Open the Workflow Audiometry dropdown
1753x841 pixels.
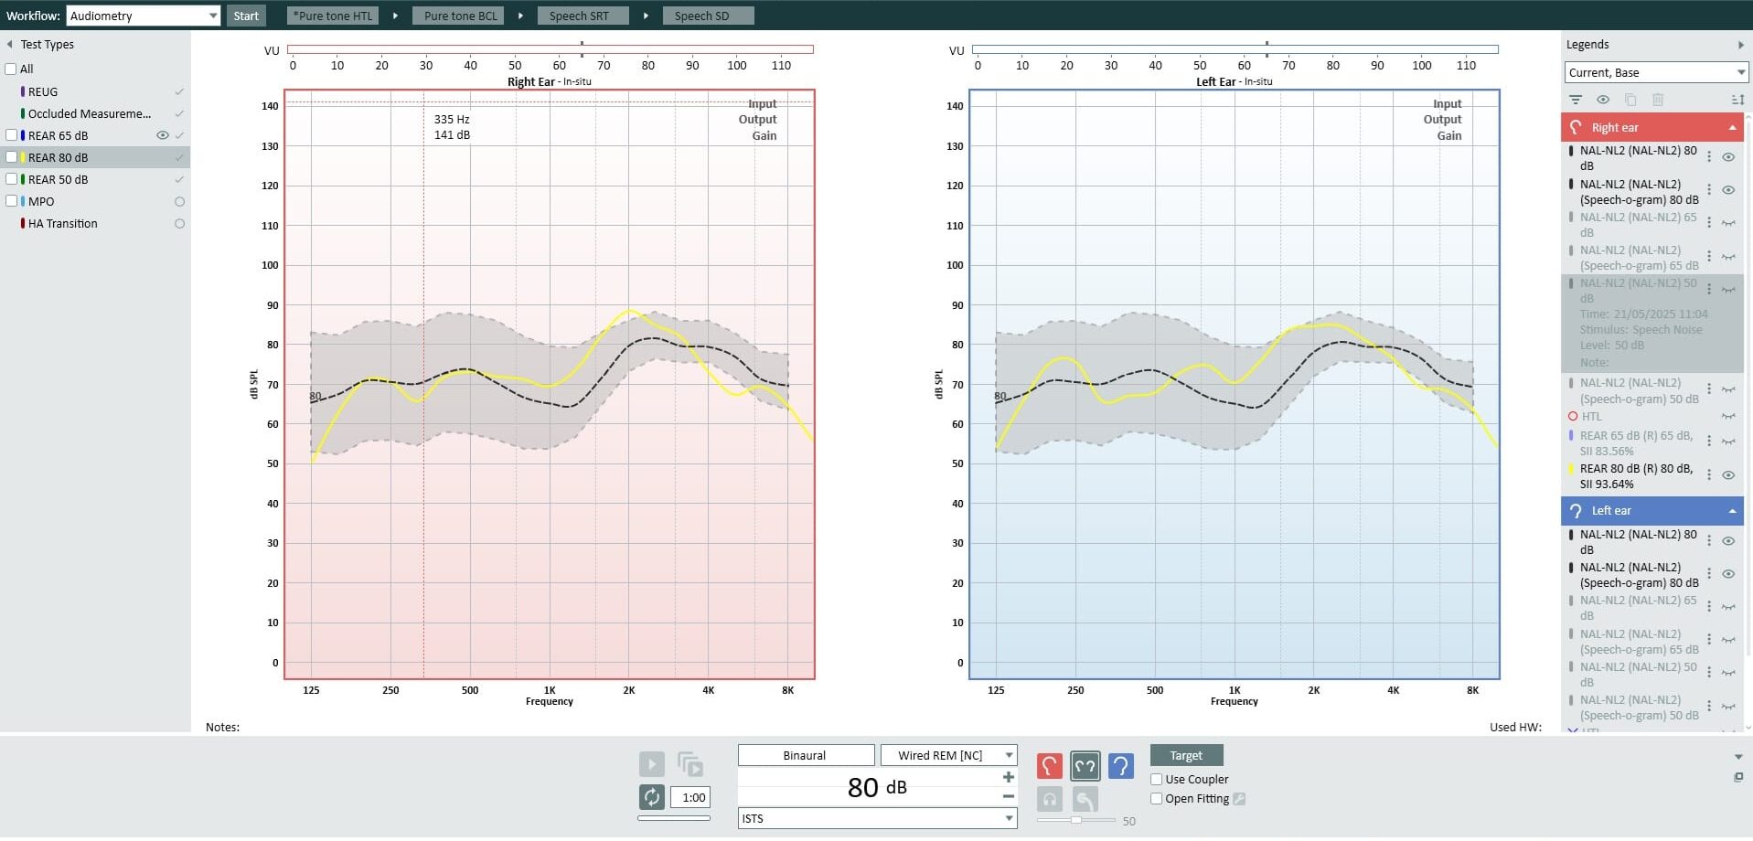(x=212, y=16)
